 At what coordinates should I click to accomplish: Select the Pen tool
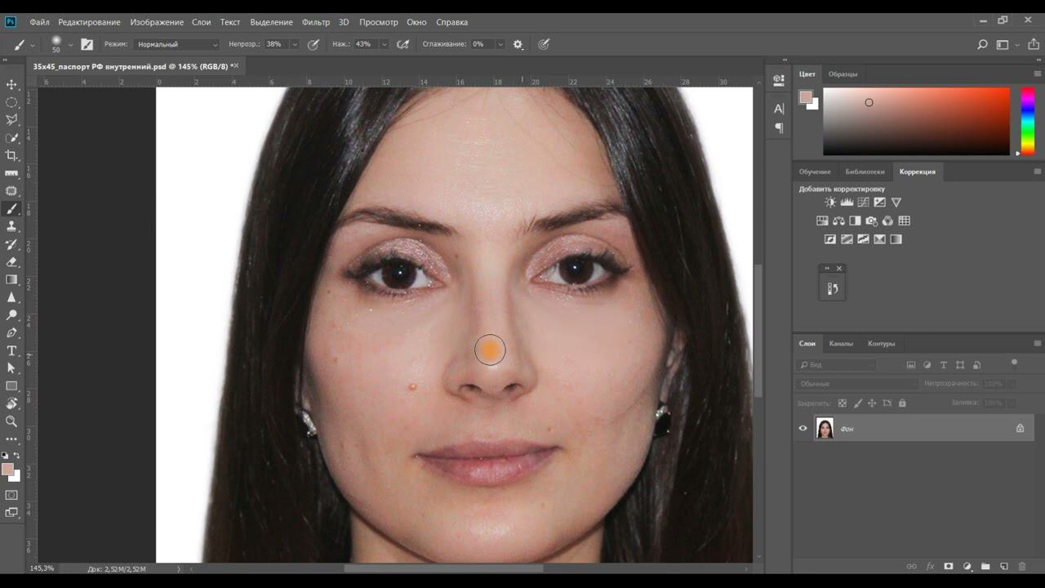click(x=11, y=332)
